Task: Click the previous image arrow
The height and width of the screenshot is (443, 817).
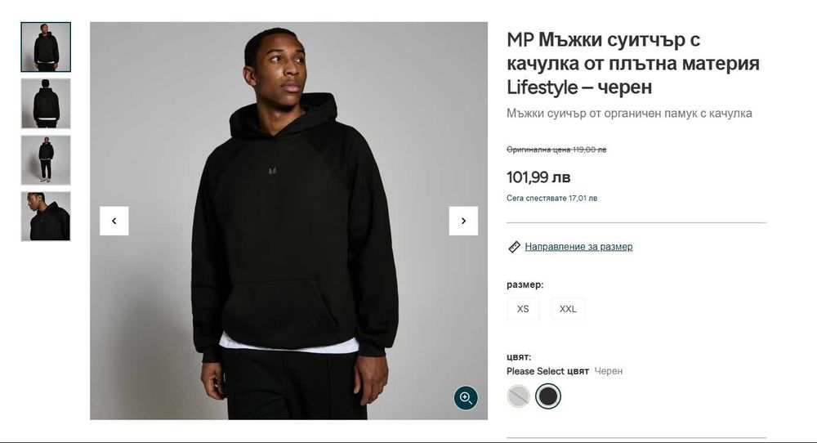Action: pos(114,221)
